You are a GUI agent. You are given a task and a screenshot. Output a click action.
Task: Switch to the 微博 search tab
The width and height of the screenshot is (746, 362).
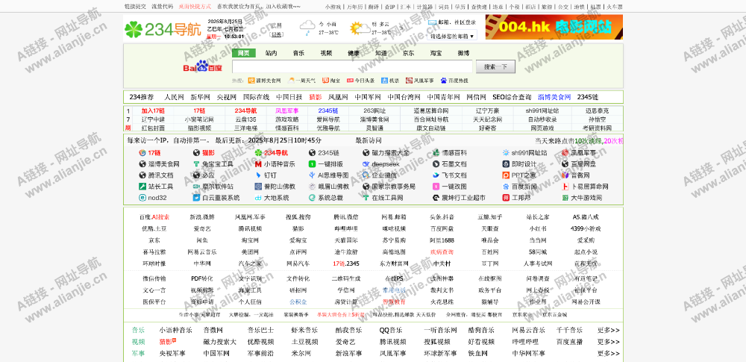(x=463, y=53)
